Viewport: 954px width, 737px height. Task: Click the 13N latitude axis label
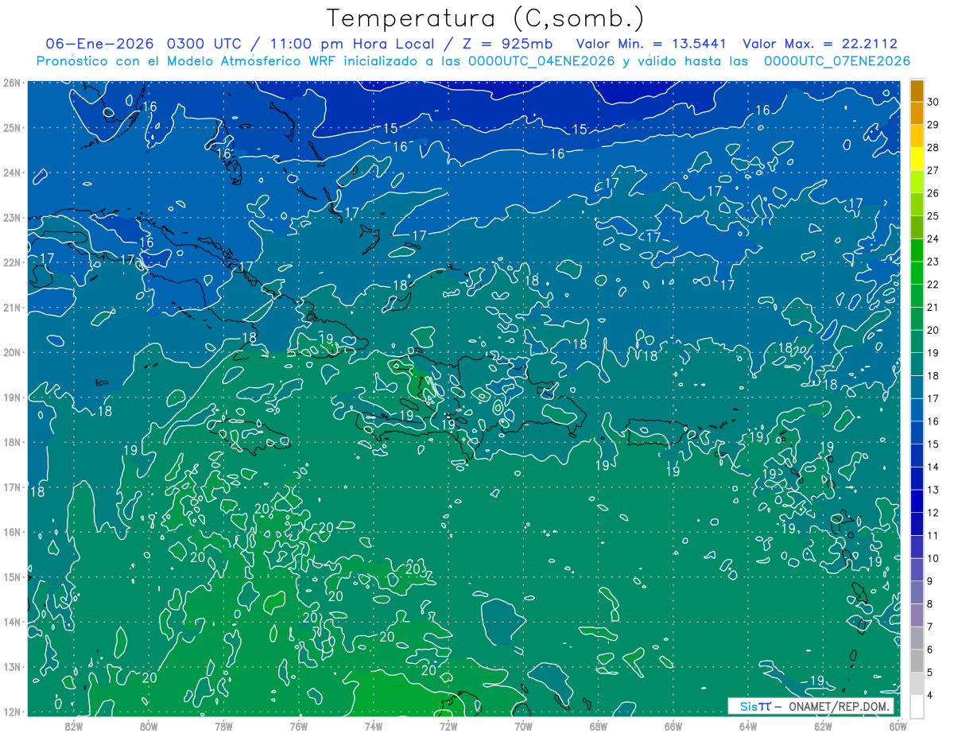click(11, 666)
